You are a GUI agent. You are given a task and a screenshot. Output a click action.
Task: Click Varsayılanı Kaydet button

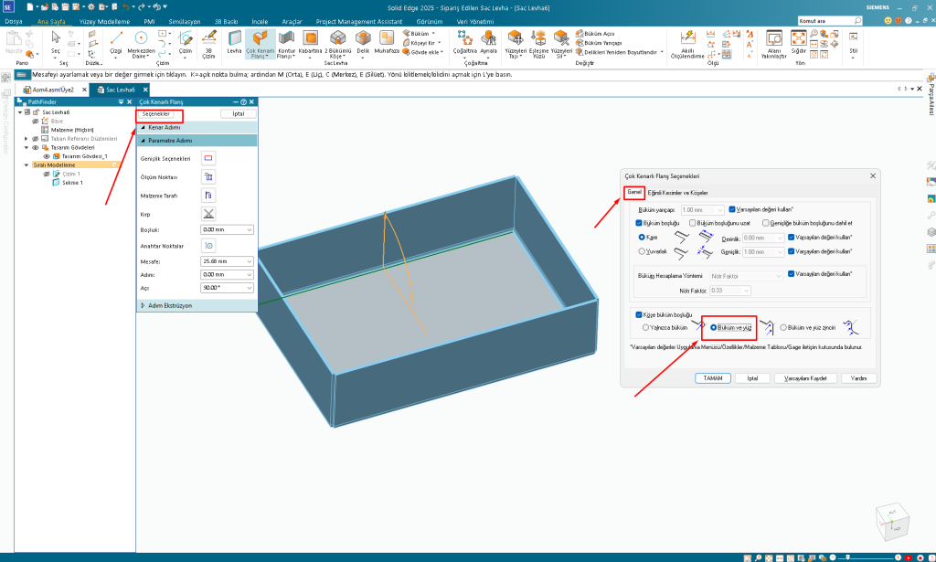pos(805,377)
